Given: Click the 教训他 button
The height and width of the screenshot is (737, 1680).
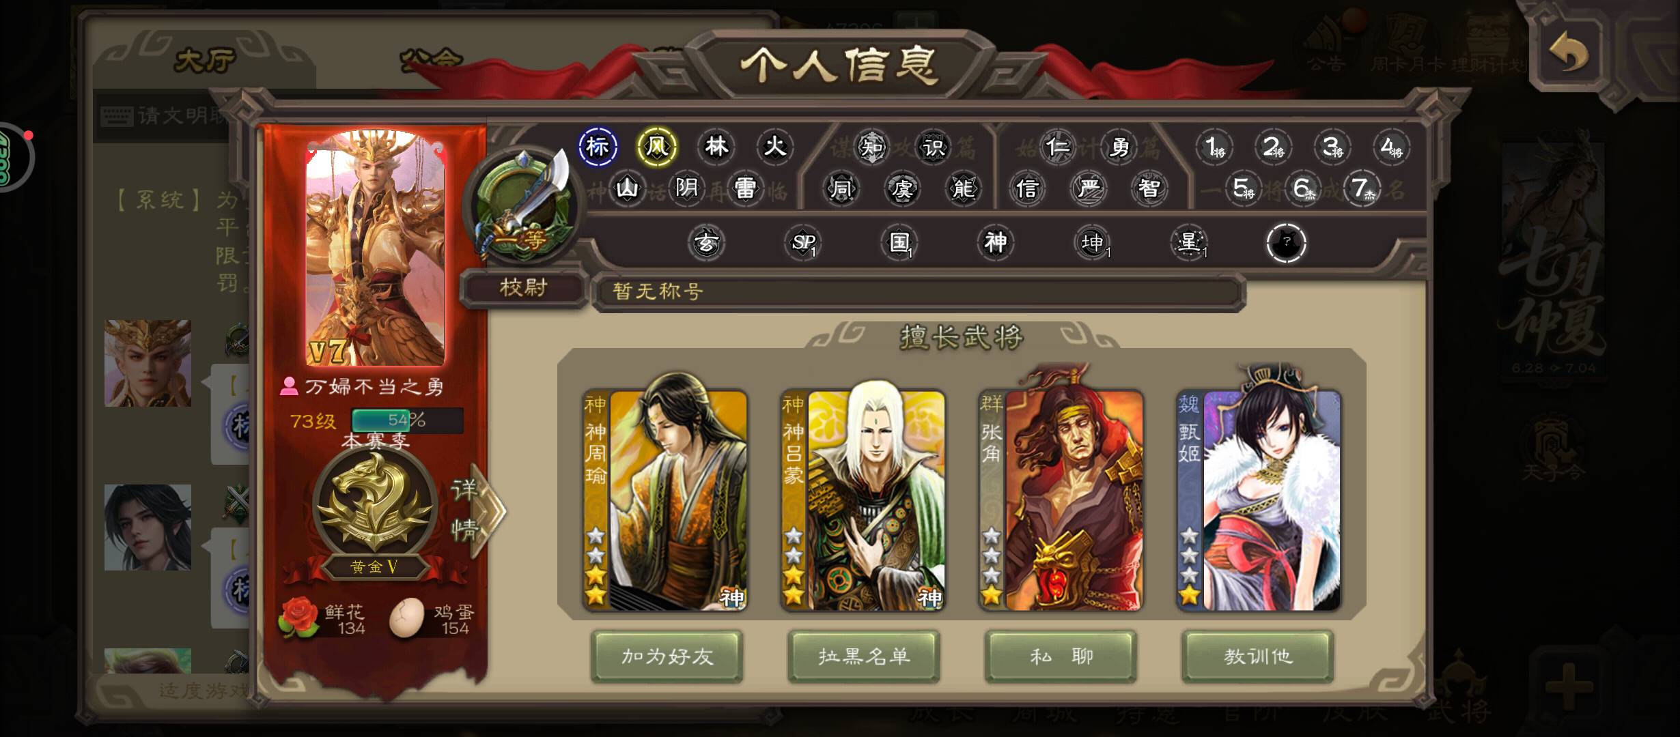Looking at the screenshot, I should 1258,656.
